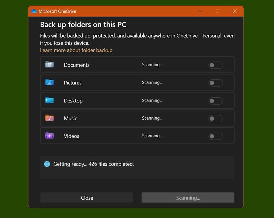This screenshot has height=218, width=274.
Task: Enable backup toggle for Documents
Action: (x=216, y=65)
